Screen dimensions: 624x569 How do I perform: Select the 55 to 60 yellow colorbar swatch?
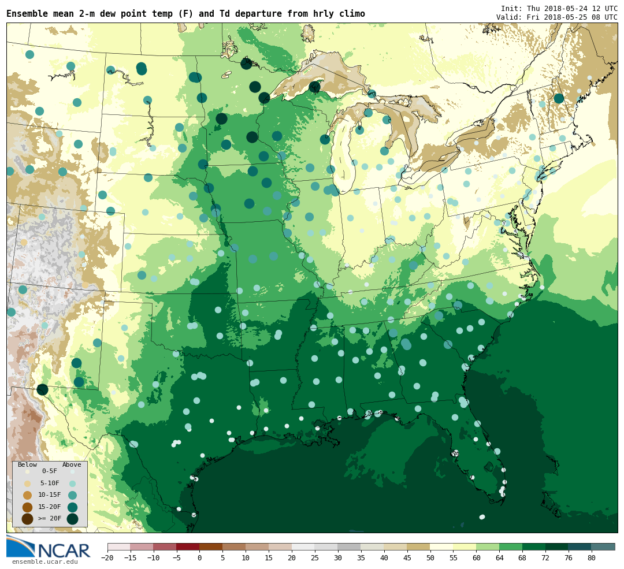[465, 546]
